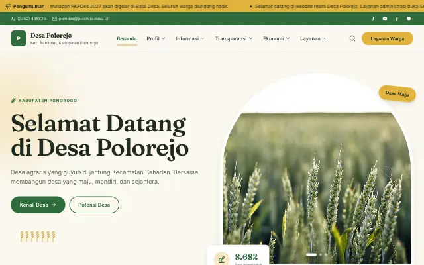Select the second carousel dot
This screenshot has width=424, height=265.
[x=321, y=254]
